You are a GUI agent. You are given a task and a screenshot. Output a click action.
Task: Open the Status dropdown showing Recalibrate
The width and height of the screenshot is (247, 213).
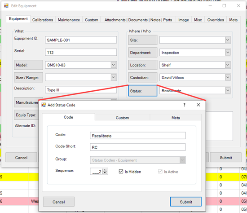(x=228, y=90)
